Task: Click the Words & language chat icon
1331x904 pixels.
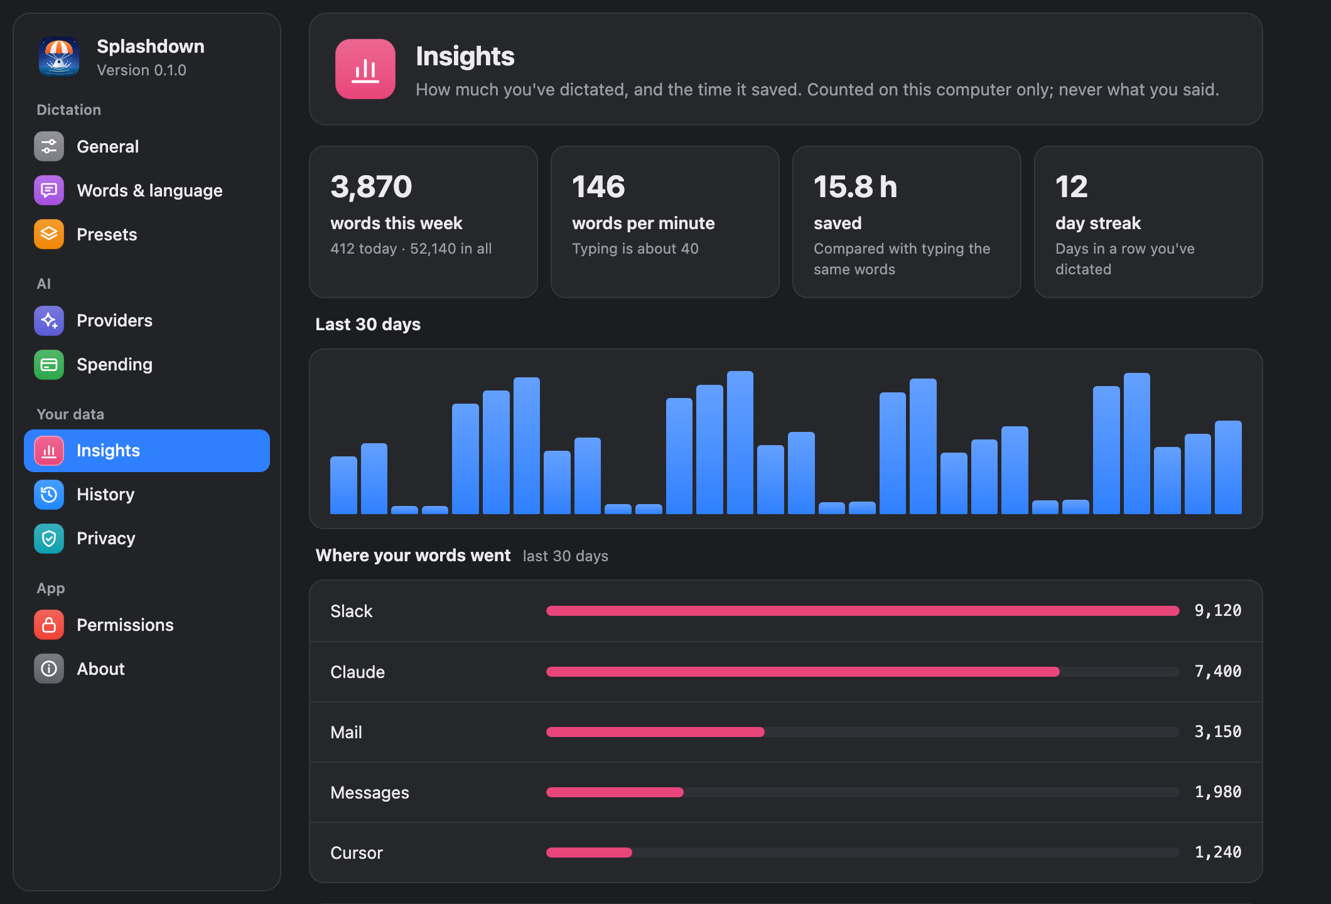Action: click(x=49, y=190)
